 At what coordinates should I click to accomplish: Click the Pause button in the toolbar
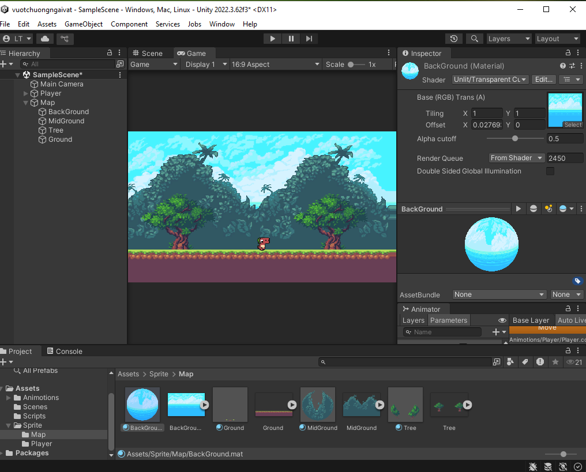pyautogui.click(x=291, y=39)
